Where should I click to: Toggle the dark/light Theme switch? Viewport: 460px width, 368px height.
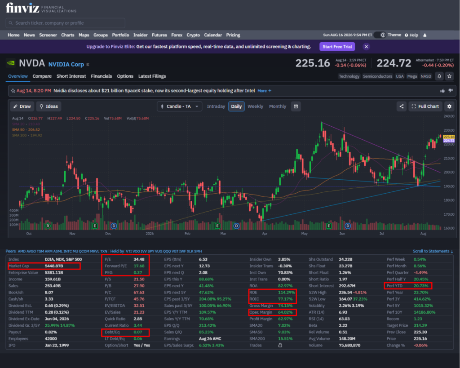[x=380, y=35]
